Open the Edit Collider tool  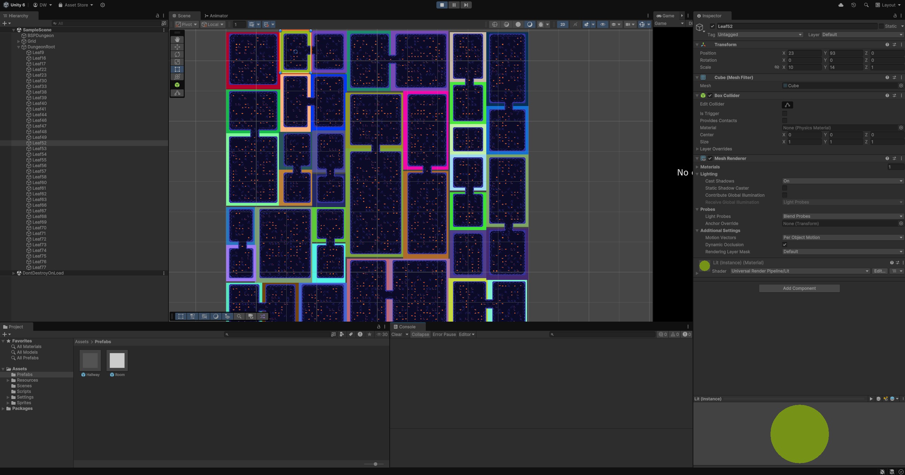tap(787, 105)
